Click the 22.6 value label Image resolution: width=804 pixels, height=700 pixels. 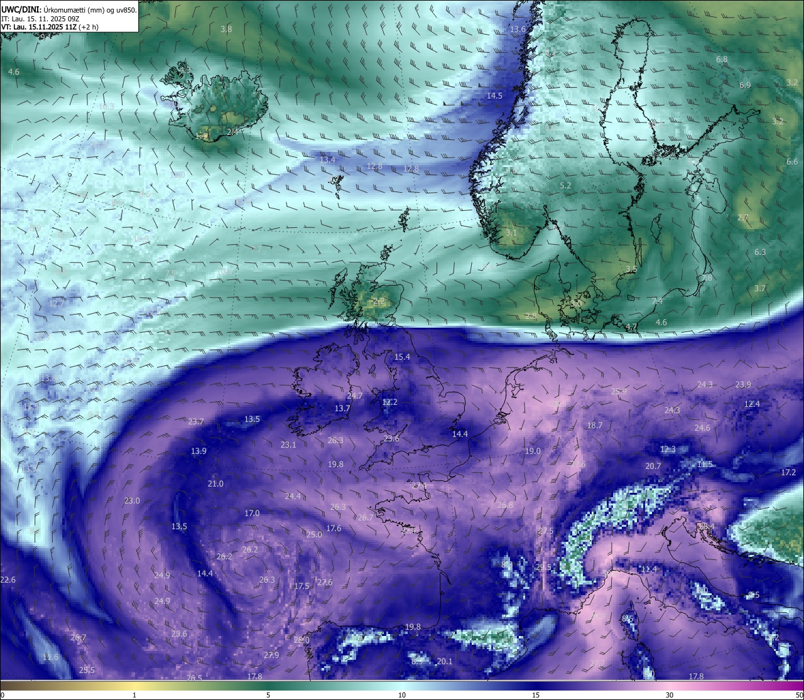[x=8, y=579]
